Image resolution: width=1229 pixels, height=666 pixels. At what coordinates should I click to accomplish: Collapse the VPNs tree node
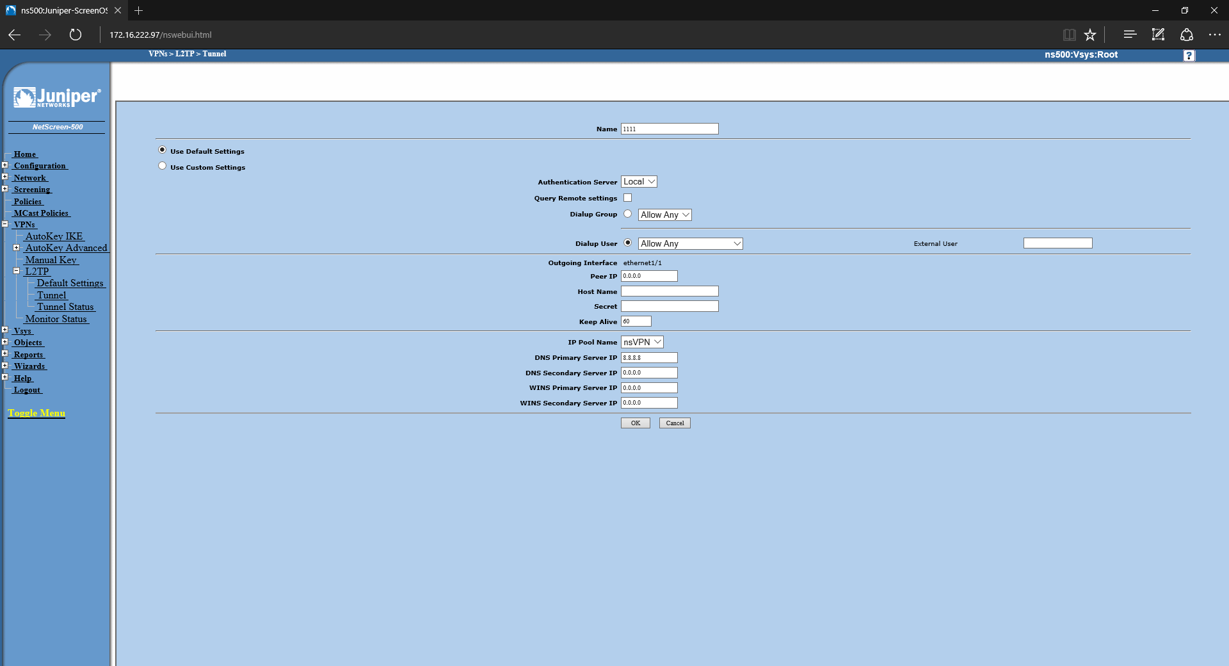(x=5, y=224)
